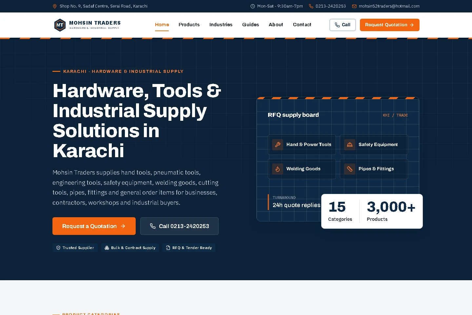Viewport: 472px width, 315px height.
Task: Click the 15 Categories stat
Action: (x=340, y=211)
